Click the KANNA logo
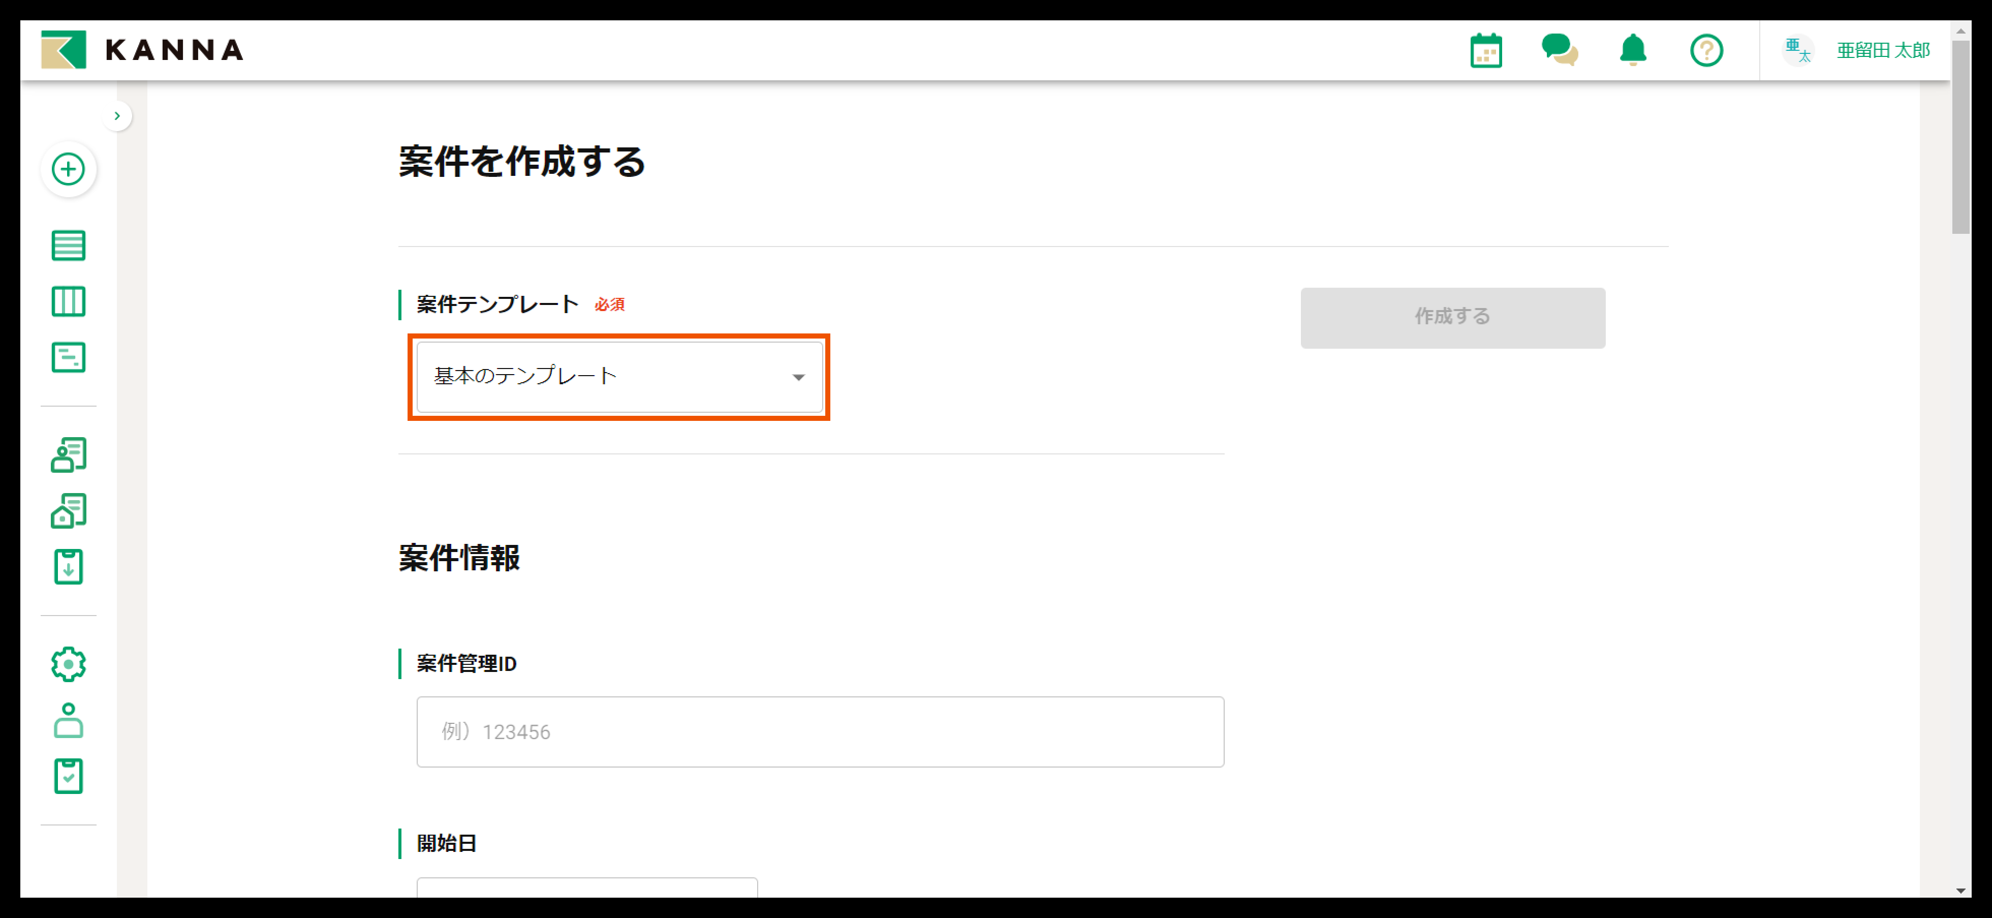Viewport: 1992px width, 918px height. point(143,50)
